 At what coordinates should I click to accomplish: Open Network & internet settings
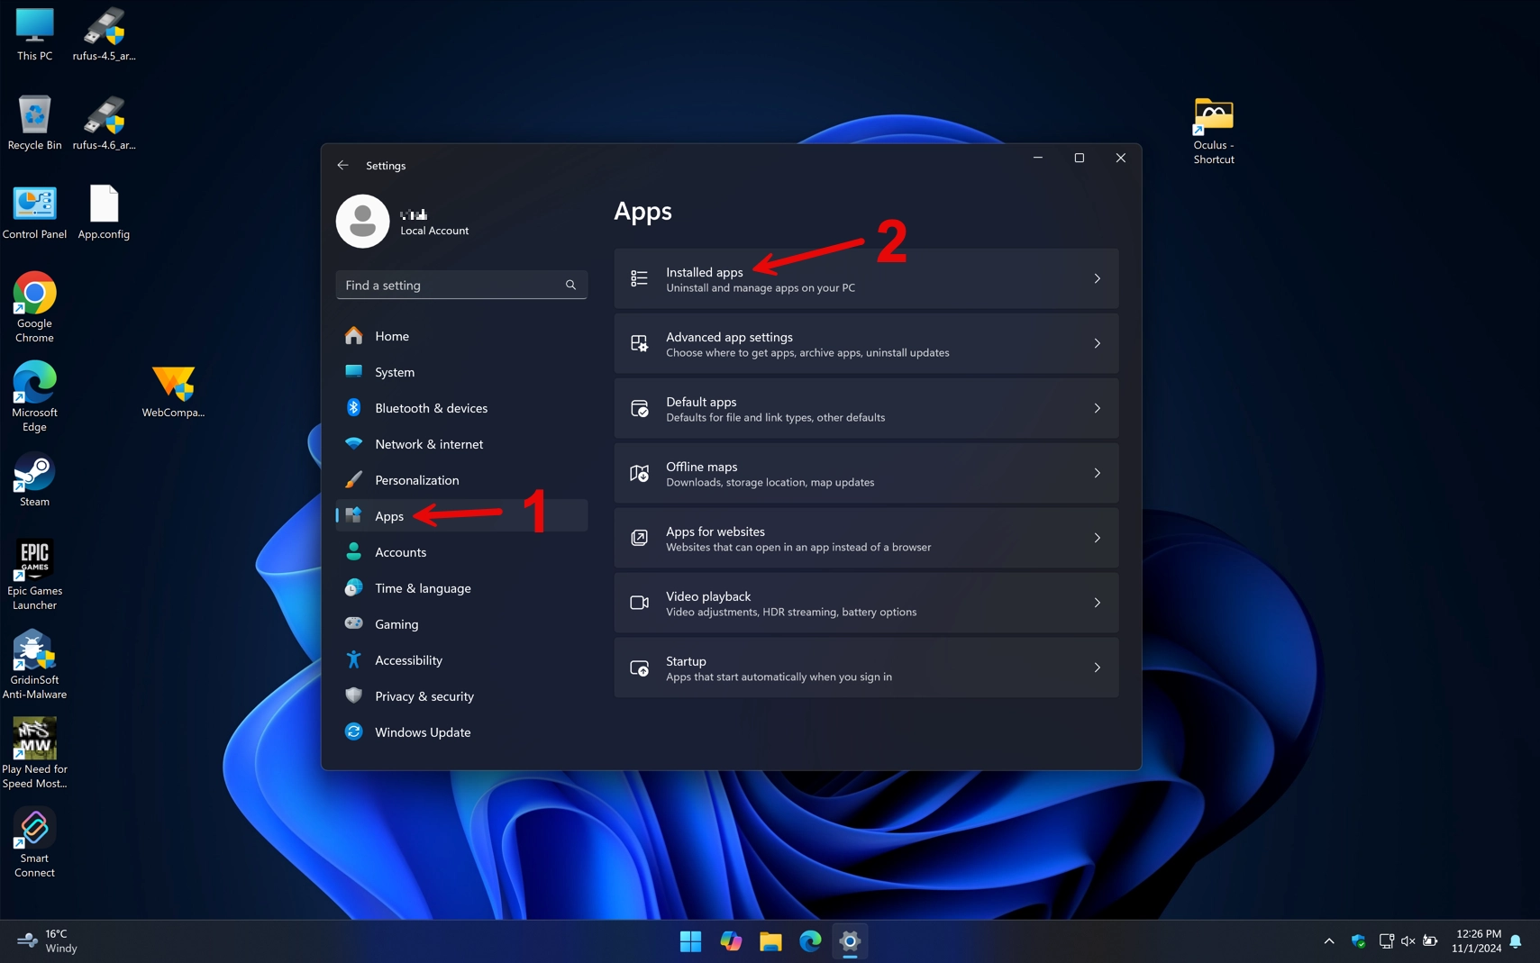[428, 443]
